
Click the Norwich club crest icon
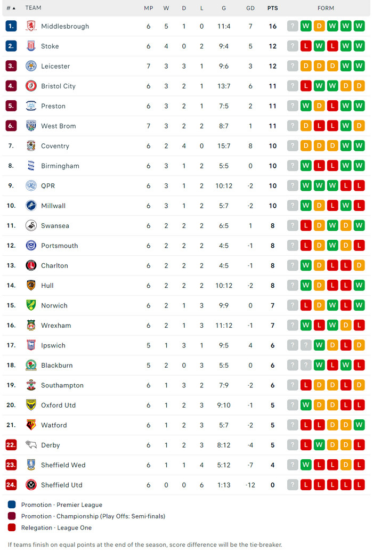[31, 305]
